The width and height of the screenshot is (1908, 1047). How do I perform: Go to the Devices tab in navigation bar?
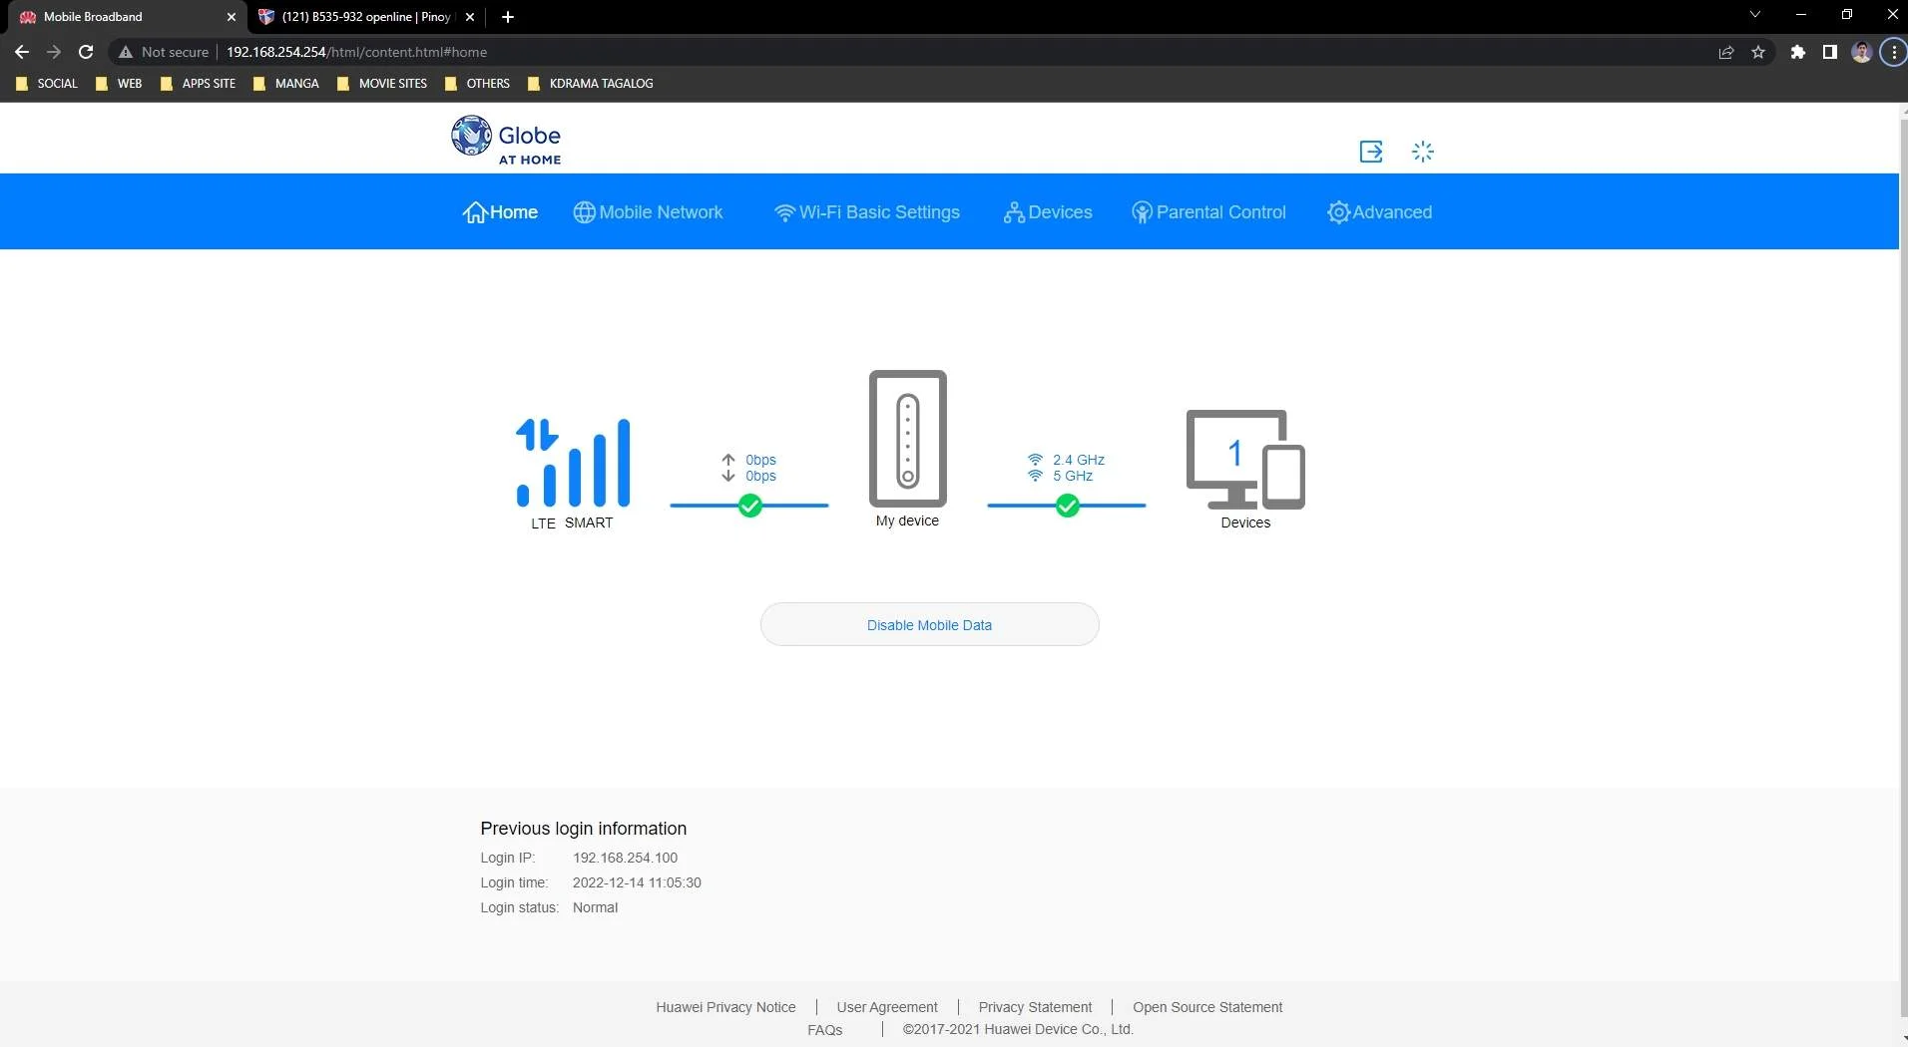(x=1048, y=212)
